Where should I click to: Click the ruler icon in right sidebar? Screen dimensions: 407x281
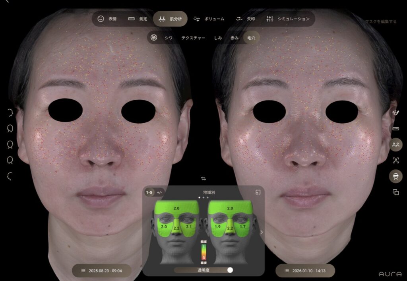(395, 129)
